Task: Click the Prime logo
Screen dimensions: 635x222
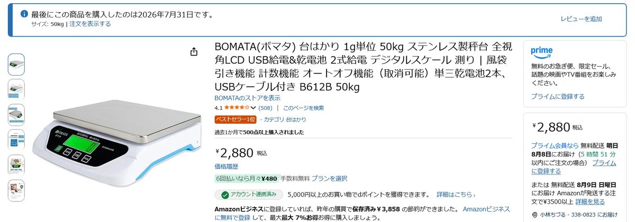Action: coord(542,51)
